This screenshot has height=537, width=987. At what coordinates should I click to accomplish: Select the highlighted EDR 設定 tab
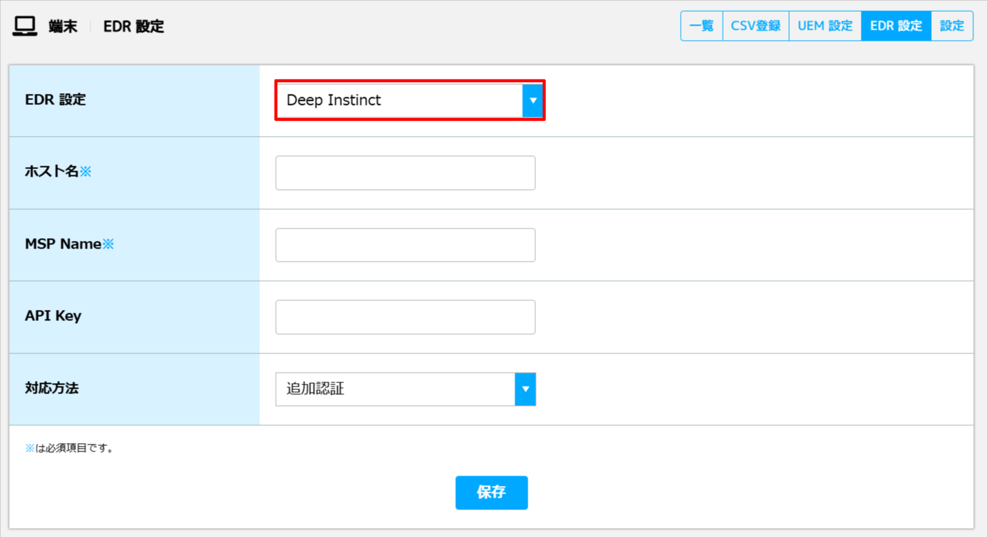pyautogui.click(x=896, y=26)
